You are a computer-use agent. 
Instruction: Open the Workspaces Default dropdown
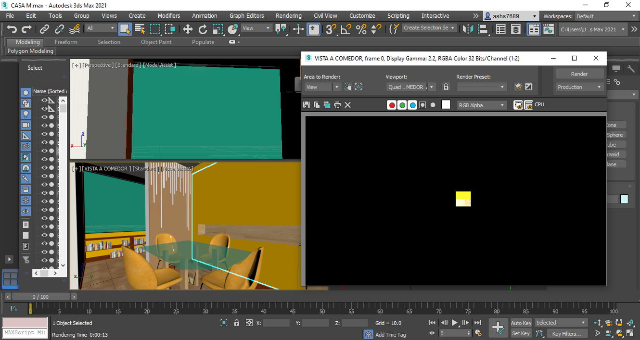(606, 16)
